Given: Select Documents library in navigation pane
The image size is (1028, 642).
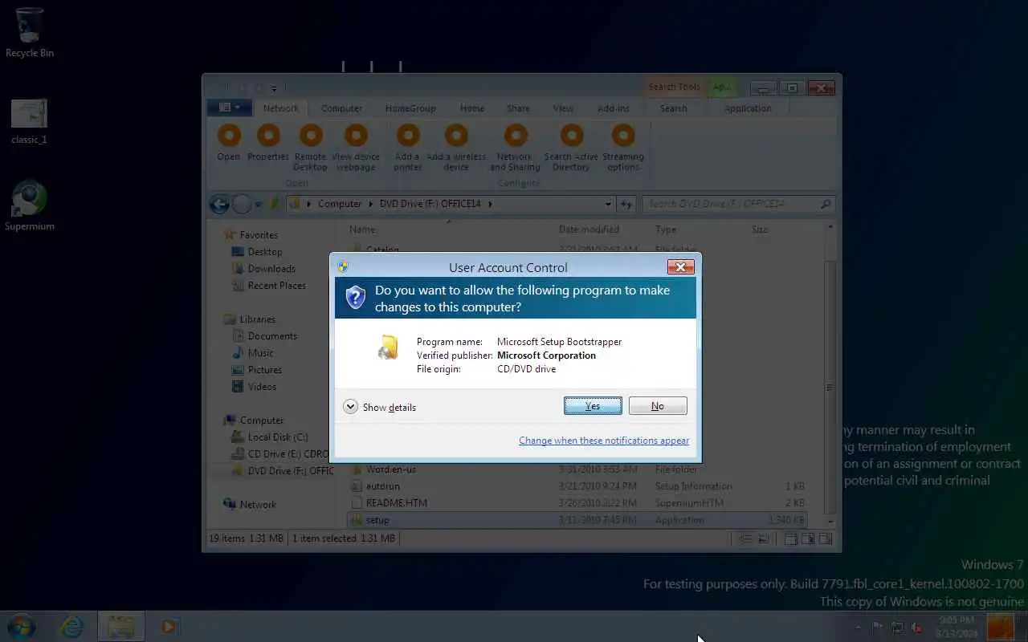Looking at the screenshot, I should coord(272,336).
